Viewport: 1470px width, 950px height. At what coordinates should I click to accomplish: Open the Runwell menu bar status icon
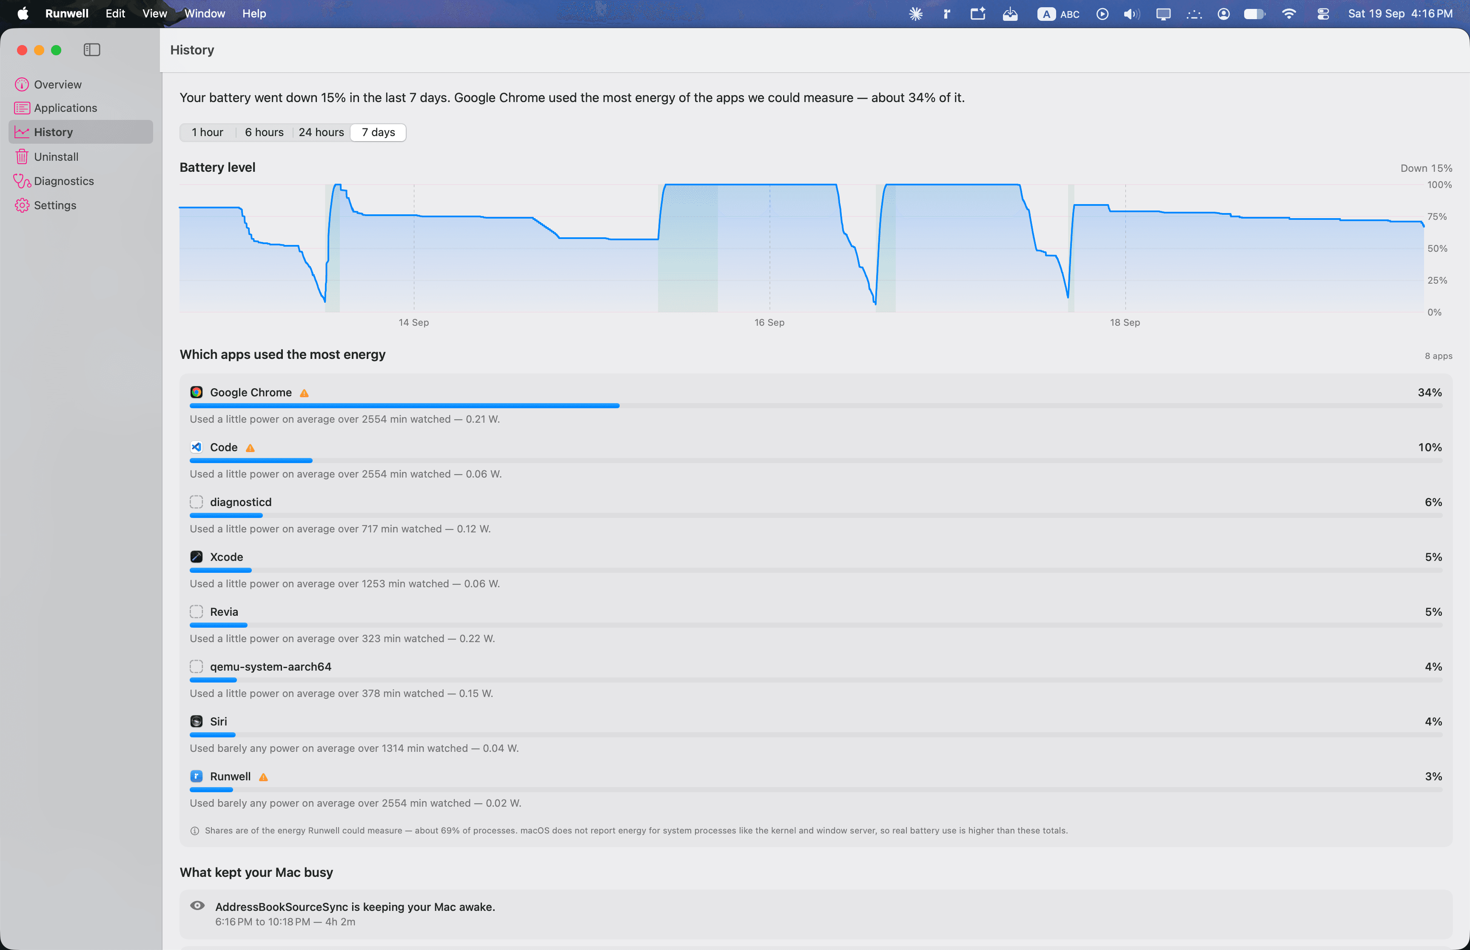point(947,14)
